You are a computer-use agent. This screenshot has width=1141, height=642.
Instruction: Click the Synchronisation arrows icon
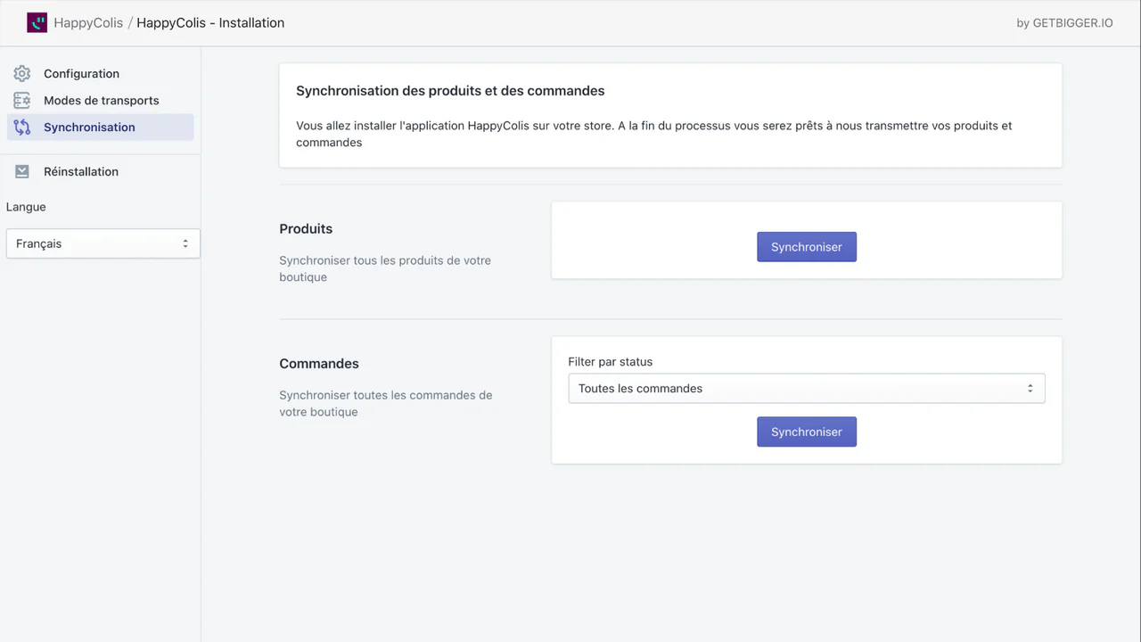click(x=22, y=128)
